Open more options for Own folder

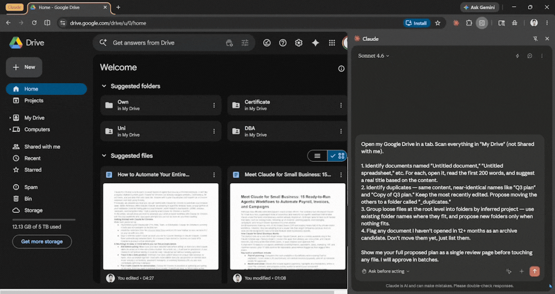[x=214, y=105]
